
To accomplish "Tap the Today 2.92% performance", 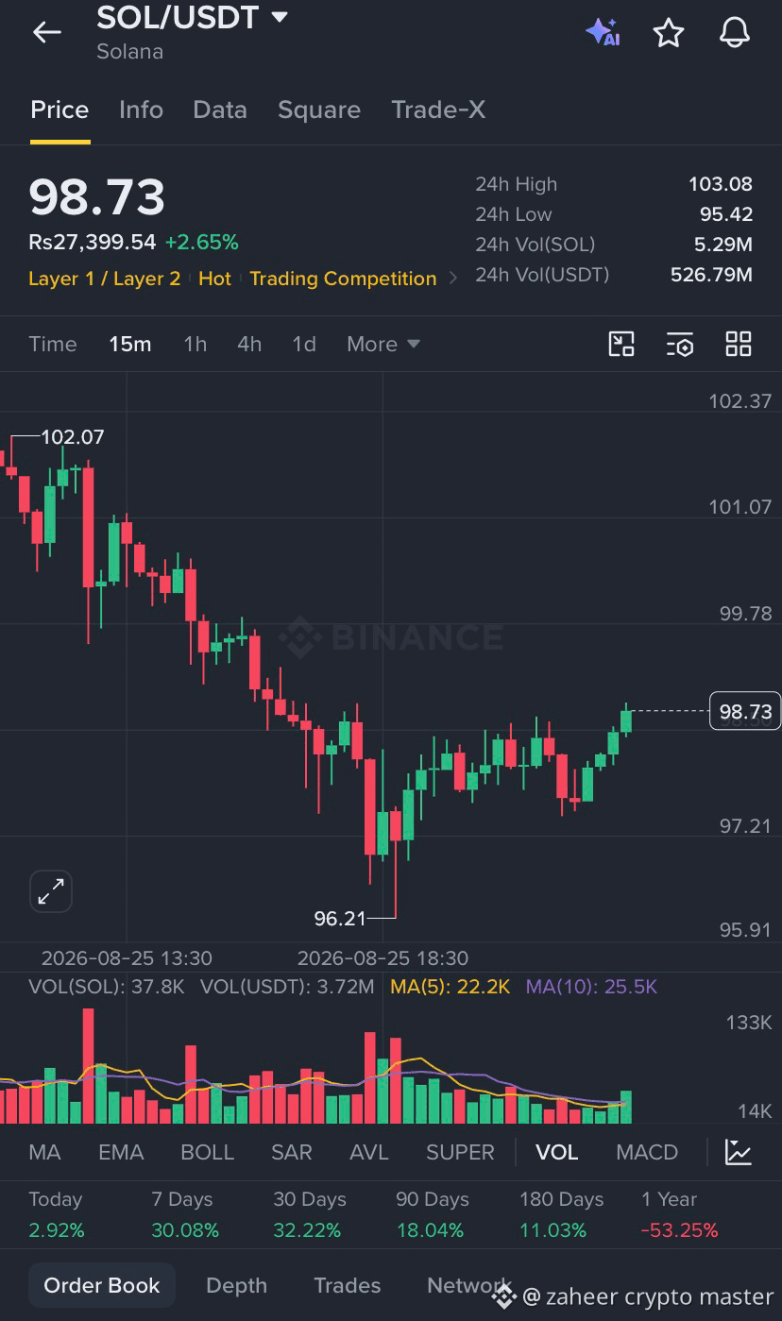I will [57, 1214].
